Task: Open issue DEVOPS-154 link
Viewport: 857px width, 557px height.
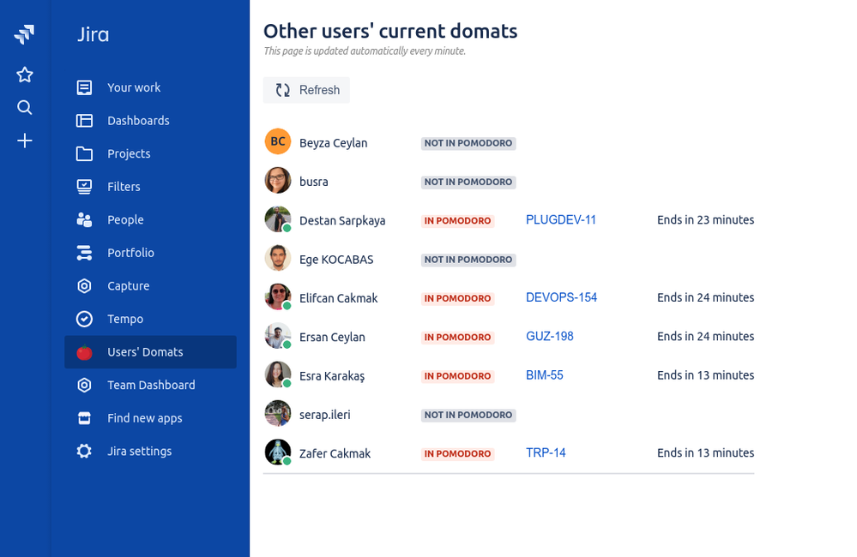Action: [x=561, y=297]
